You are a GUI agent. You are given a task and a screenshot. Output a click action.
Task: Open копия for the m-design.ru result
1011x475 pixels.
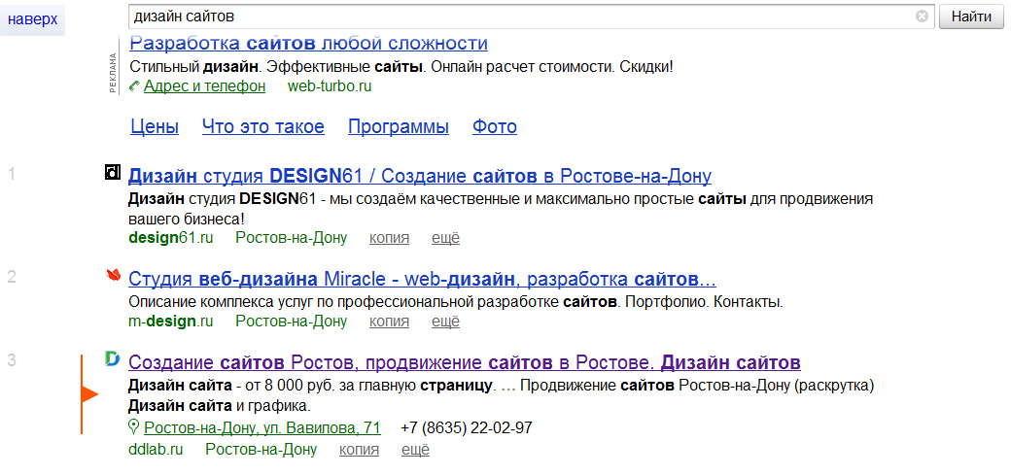[x=390, y=322]
